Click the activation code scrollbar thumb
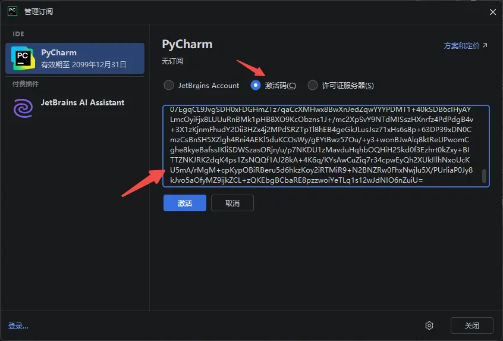The width and height of the screenshot is (503, 341). click(484, 176)
